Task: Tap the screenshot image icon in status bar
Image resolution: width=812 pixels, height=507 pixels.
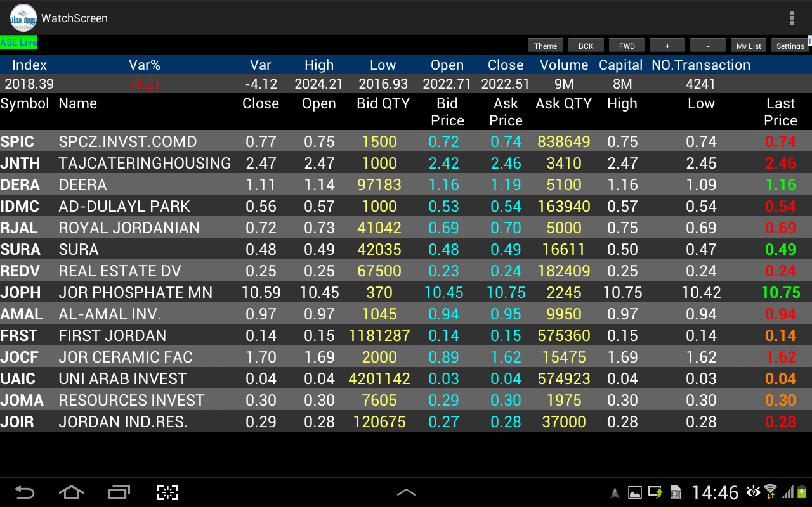Action: 634,492
